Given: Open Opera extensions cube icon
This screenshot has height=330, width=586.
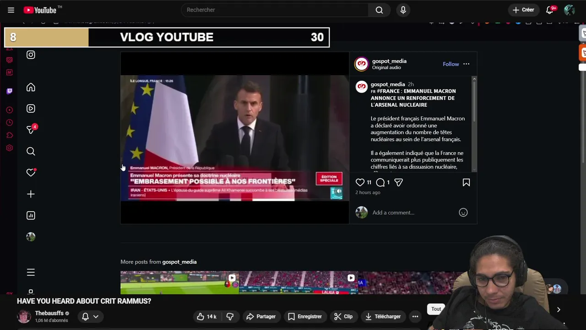Looking at the screenshot, I should pos(9,135).
